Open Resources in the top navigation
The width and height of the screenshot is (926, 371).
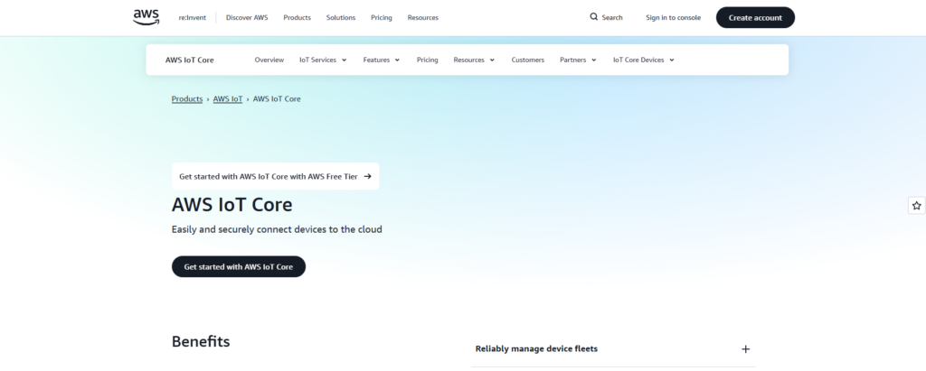tap(423, 18)
